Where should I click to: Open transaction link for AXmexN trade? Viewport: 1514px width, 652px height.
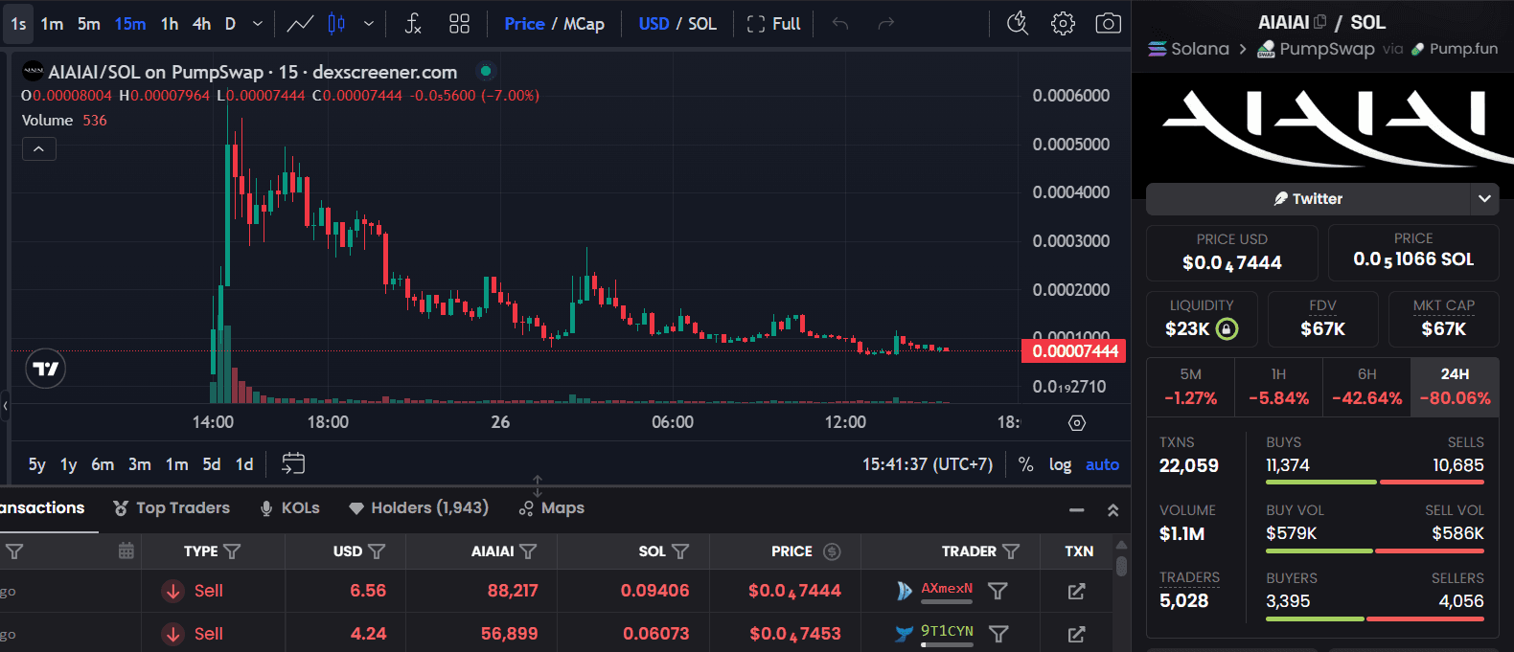point(1076,592)
